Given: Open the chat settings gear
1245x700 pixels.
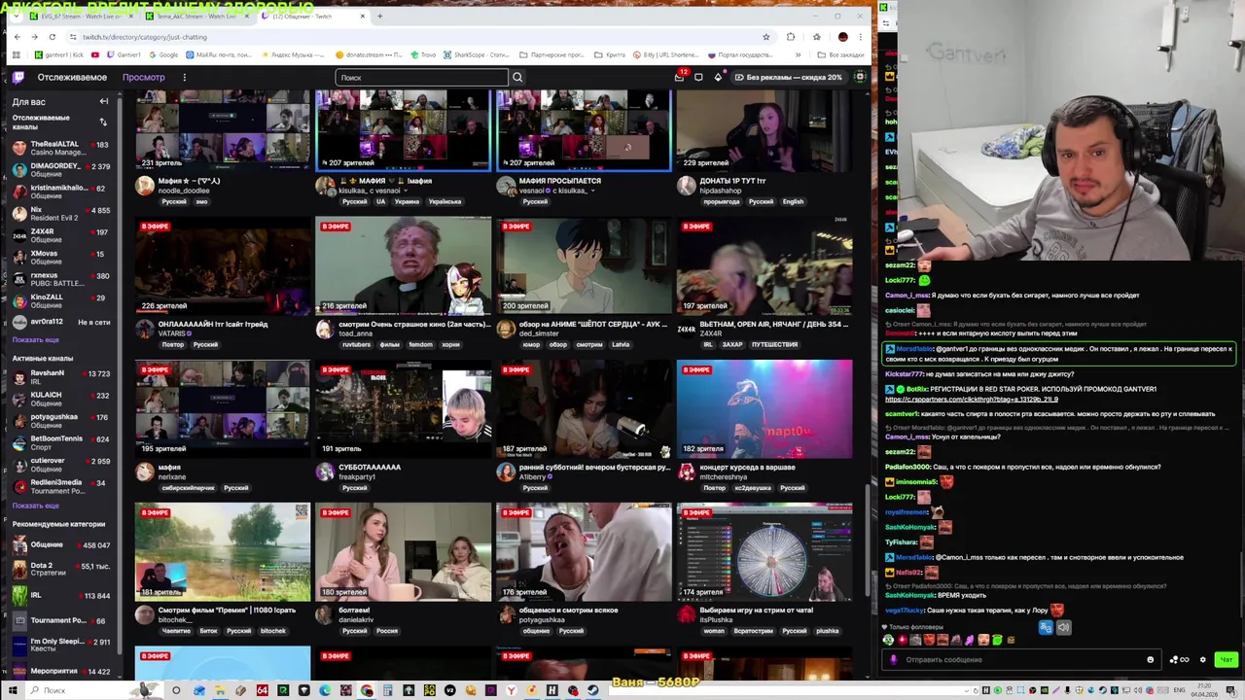Looking at the screenshot, I should pos(1202,659).
